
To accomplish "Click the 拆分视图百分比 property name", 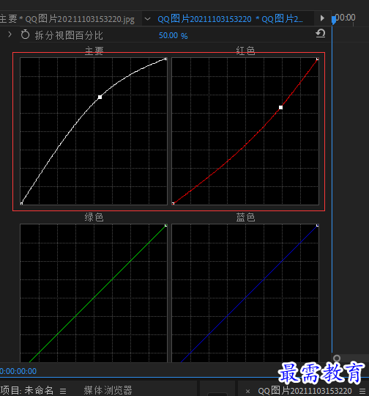I will (x=69, y=35).
